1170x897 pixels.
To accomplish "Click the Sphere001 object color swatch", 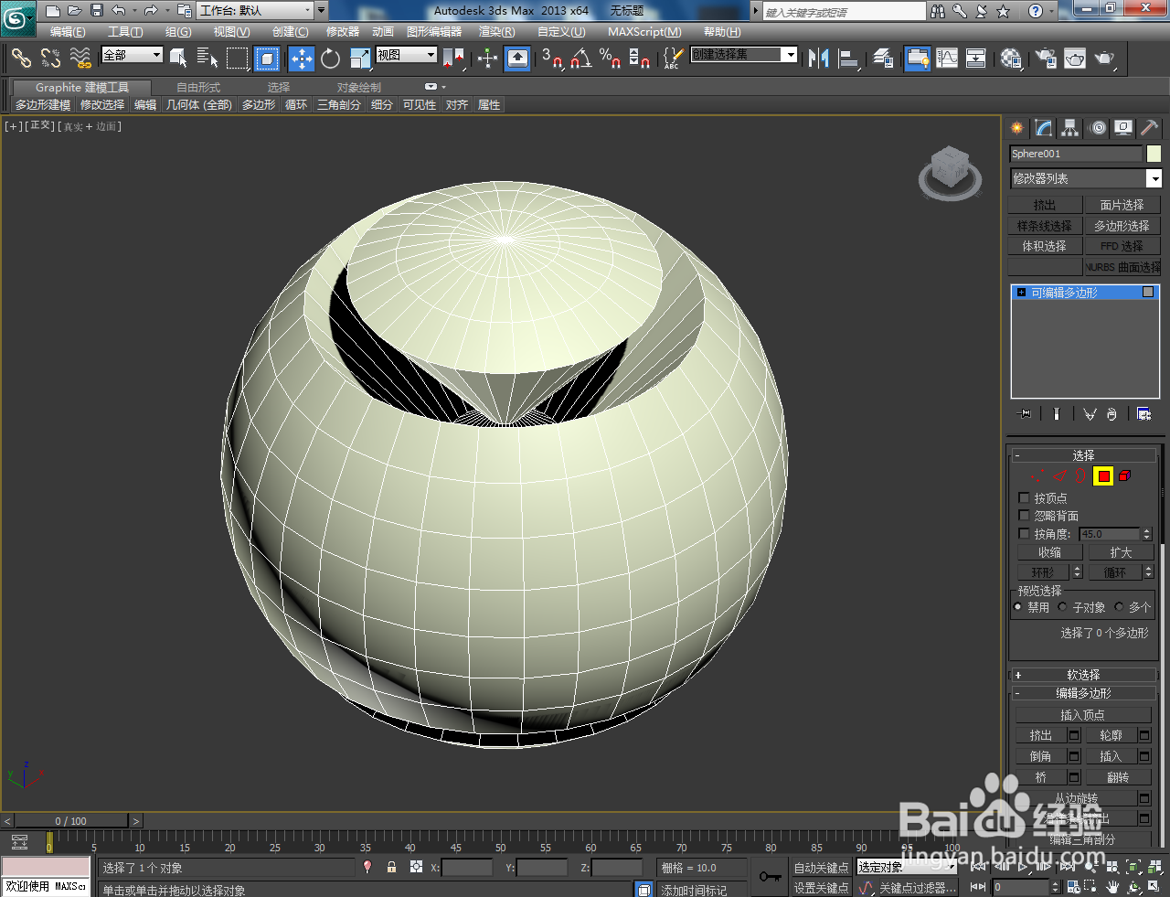I will (x=1155, y=153).
